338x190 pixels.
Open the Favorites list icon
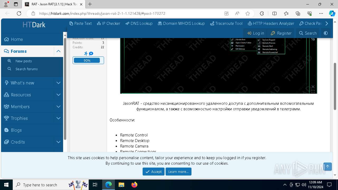click(x=286, y=13)
